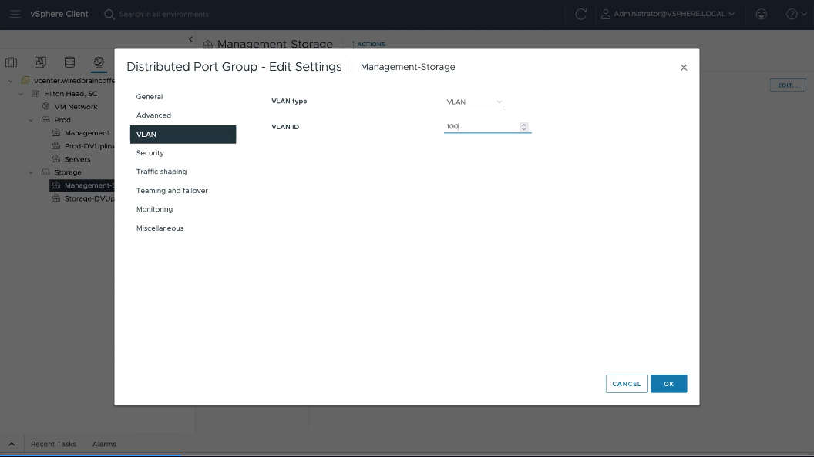Expand the Recent Tasks panel chevron

pyautogui.click(x=12, y=444)
